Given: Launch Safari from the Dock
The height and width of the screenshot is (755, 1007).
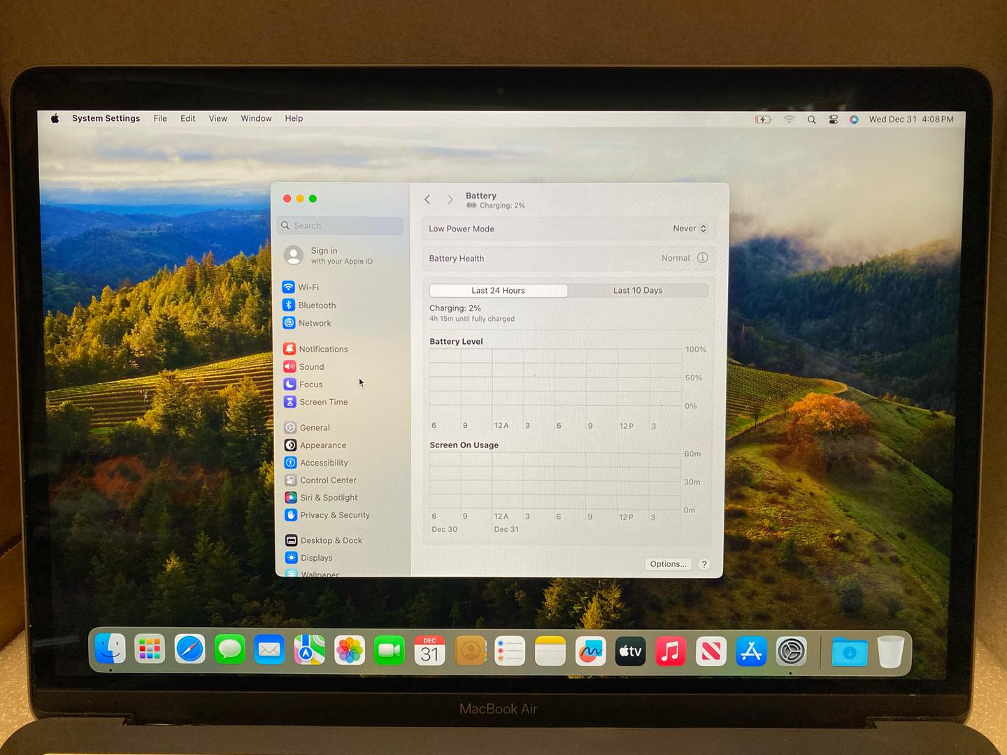Looking at the screenshot, I should [190, 650].
